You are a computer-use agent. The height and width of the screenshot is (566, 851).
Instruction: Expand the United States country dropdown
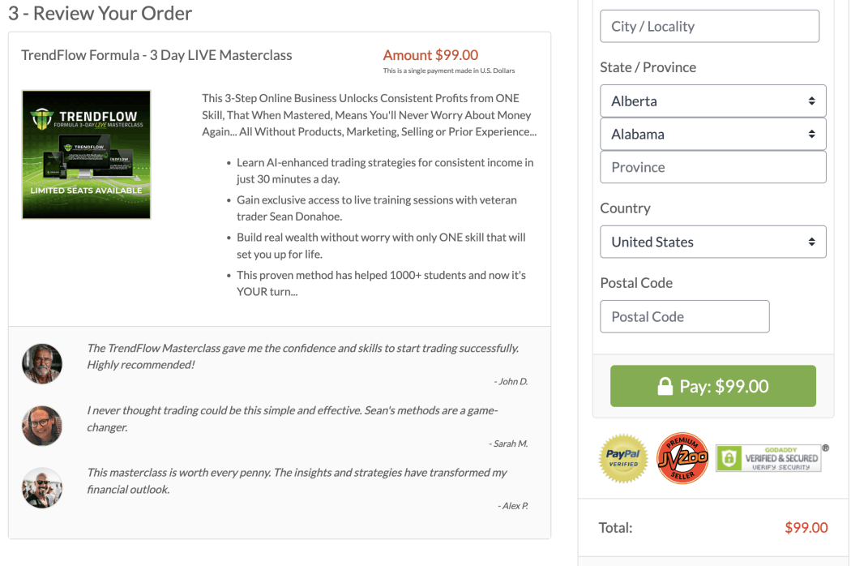tap(712, 242)
